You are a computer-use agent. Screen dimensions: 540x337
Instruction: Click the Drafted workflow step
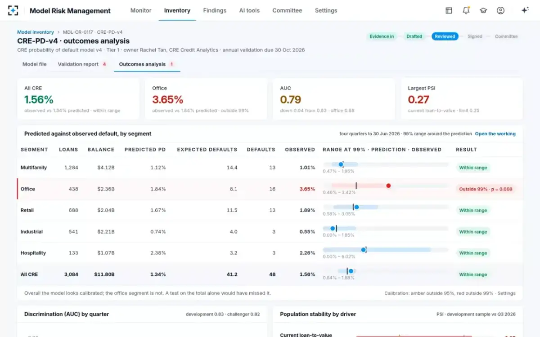coord(414,36)
